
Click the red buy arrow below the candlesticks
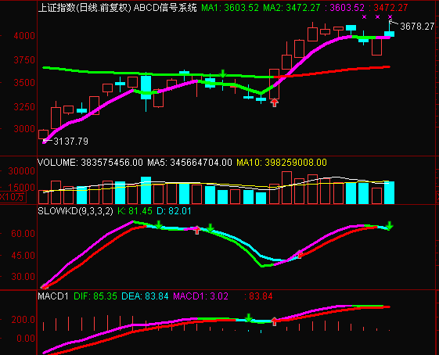[x=275, y=102]
